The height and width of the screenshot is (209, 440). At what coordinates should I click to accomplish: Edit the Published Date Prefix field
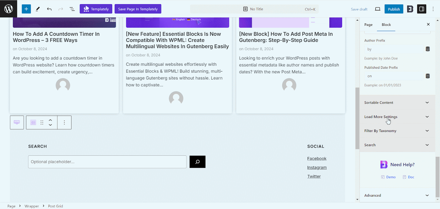click(394, 76)
